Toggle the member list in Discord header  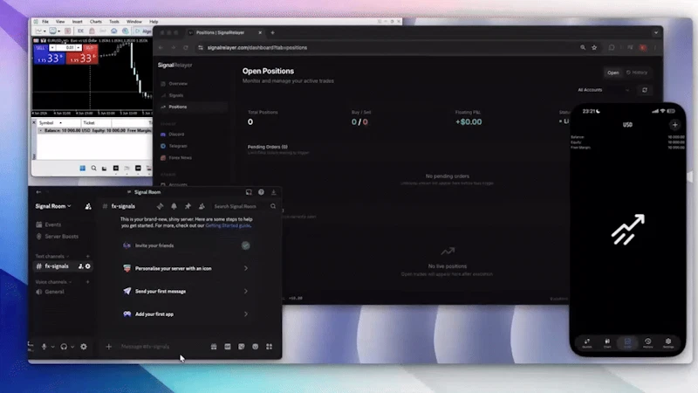pos(202,206)
